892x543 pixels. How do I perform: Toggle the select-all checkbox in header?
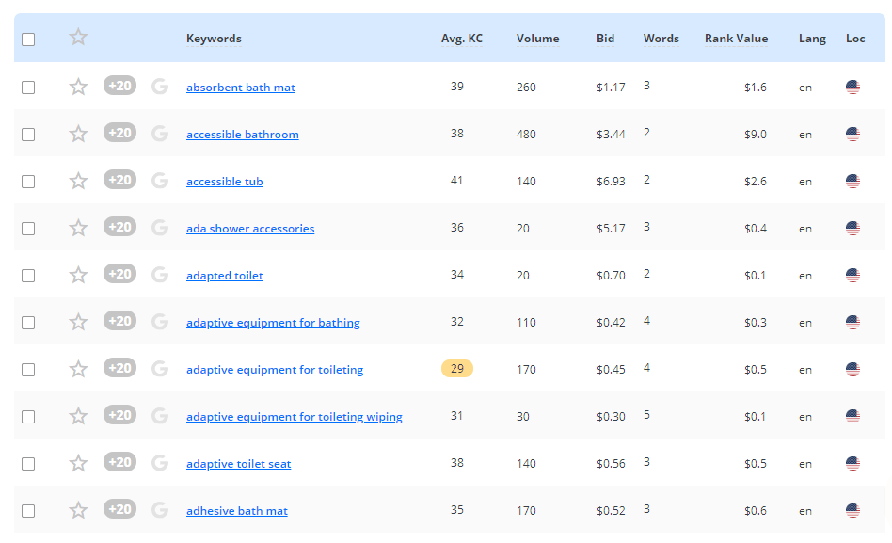[x=28, y=40]
